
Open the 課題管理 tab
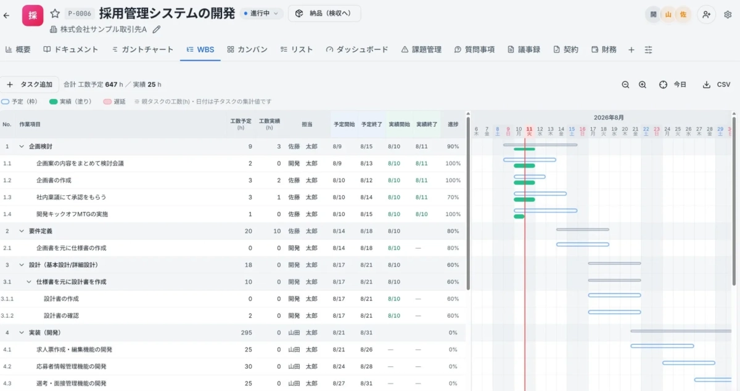click(x=421, y=50)
